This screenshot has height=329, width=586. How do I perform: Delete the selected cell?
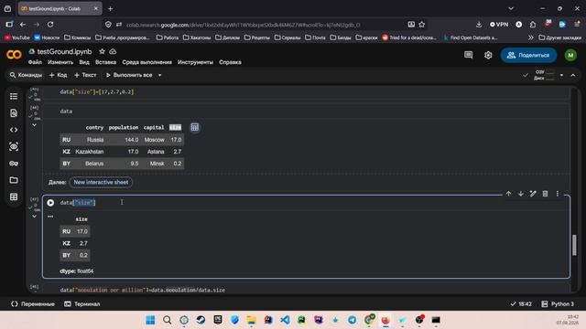(546, 194)
